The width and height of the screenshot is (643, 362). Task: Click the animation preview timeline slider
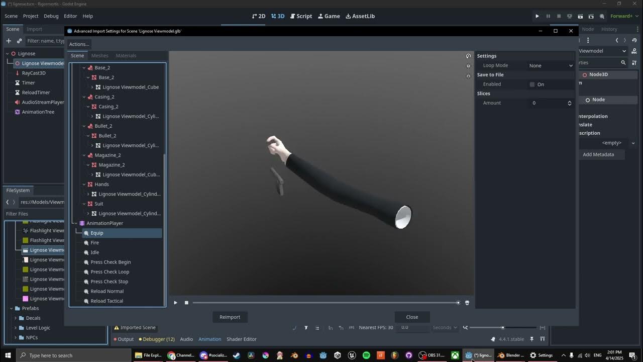click(x=326, y=303)
